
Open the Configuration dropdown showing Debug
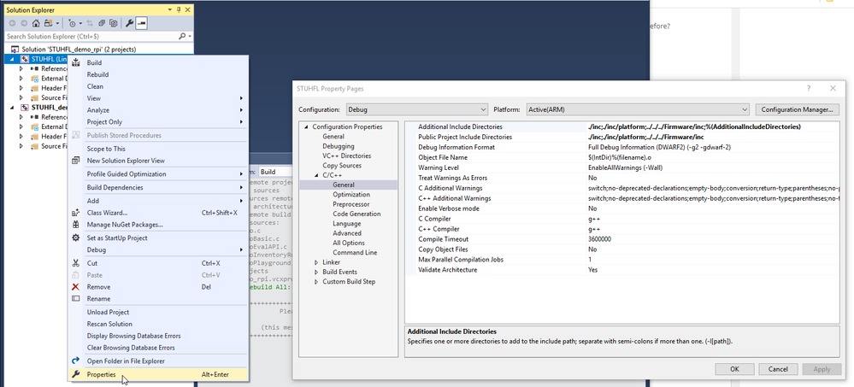coord(417,109)
